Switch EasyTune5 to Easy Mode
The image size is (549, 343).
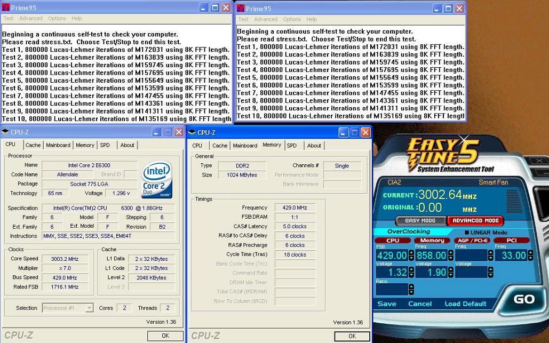(x=420, y=220)
